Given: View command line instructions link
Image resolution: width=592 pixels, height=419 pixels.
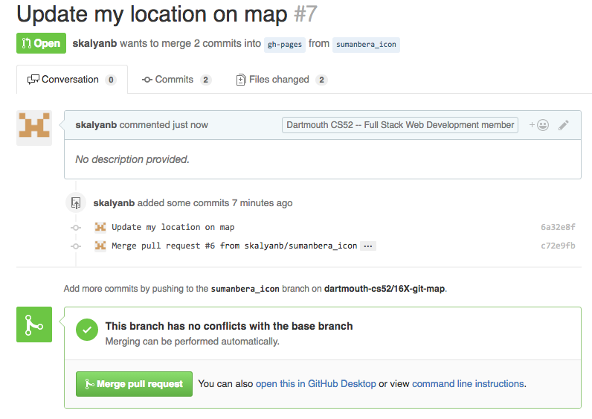Looking at the screenshot, I should [x=468, y=384].
